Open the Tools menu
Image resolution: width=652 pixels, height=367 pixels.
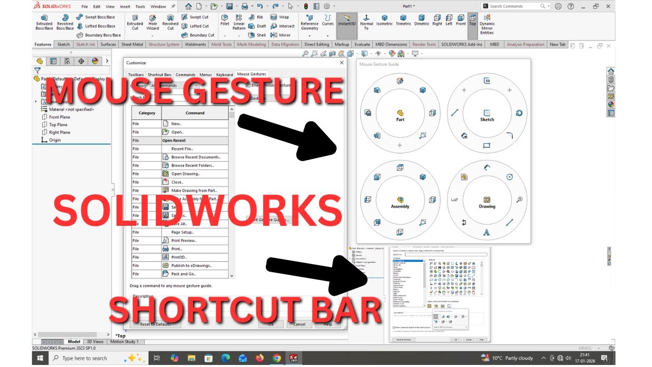140,7
